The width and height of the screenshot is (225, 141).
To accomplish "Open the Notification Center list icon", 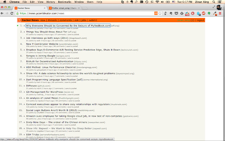I will (219, 2).
